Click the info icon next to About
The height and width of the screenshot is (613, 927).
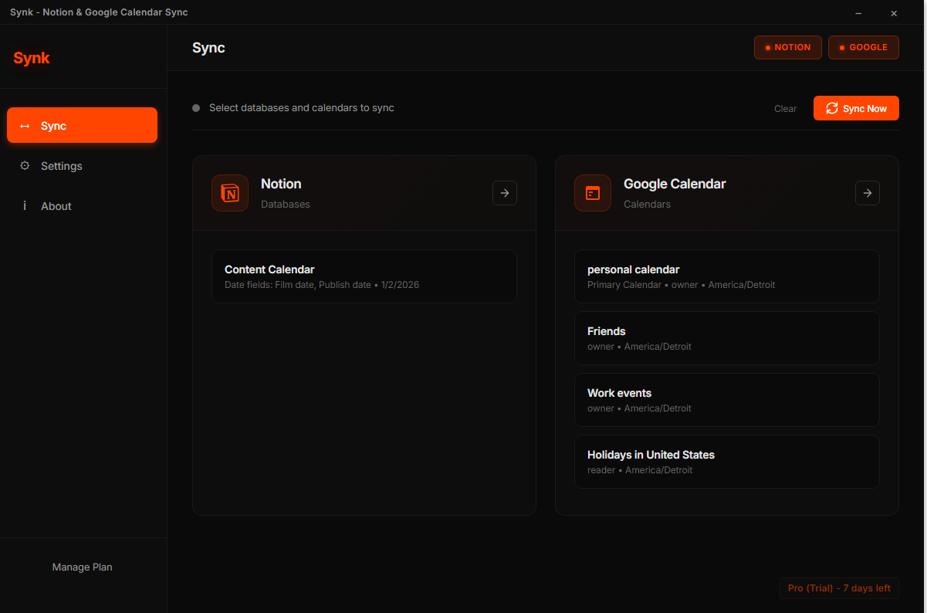[25, 205]
